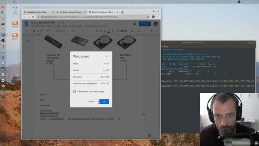Open the gshare desktop folder

click(15, 36)
